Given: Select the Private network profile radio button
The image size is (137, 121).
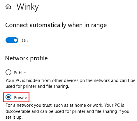Looking at the screenshot, I should [x=8, y=97].
